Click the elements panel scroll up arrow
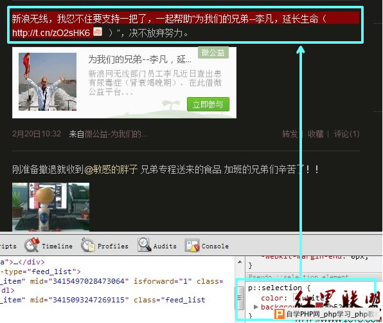Image resolution: width=383 pixels, height=323 pixels. pyautogui.click(x=240, y=262)
